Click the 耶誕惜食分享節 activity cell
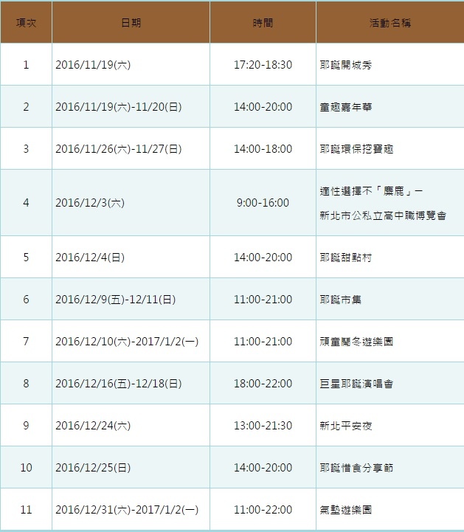This screenshot has width=464, height=532. point(356,468)
